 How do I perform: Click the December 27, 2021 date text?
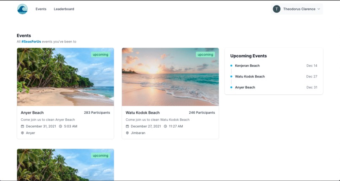(146, 126)
